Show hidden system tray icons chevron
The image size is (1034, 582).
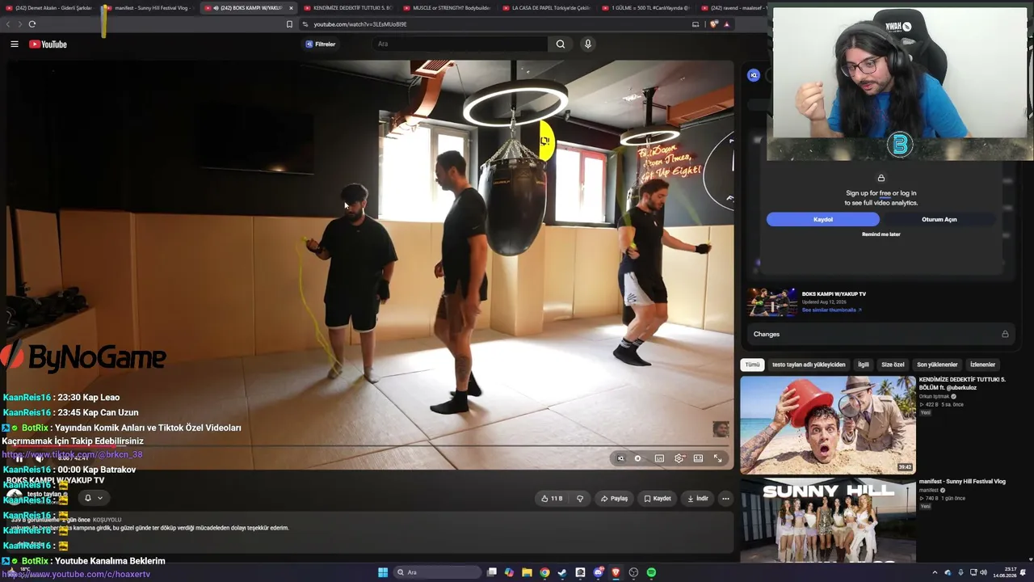click(935, 572)
